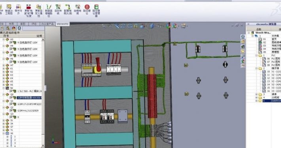Select the 零件对齐 align parts tool
Image resolution: width=281 pixels, height=148 pixels.
(x=18, y=9)
